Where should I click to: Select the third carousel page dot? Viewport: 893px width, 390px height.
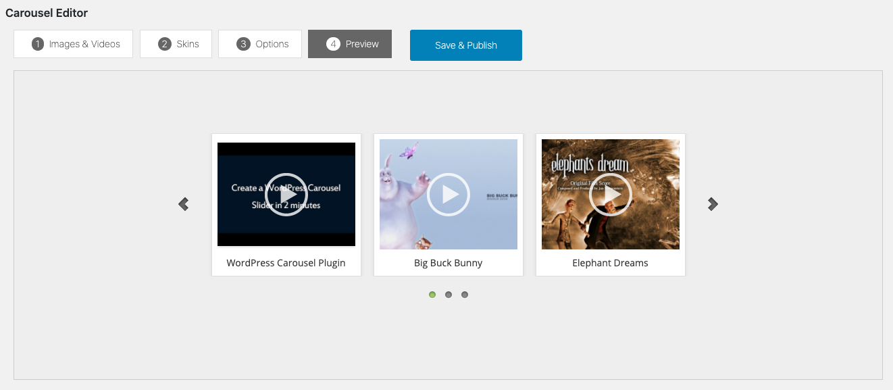pyautogui.click(x=465, y=295)
